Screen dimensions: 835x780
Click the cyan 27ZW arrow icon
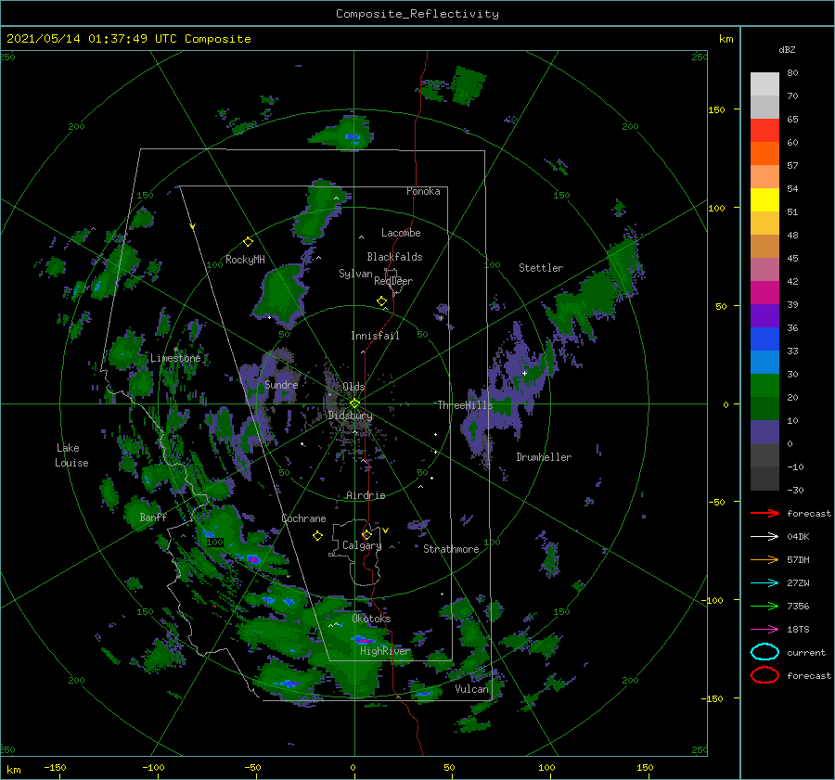point(764,583)
